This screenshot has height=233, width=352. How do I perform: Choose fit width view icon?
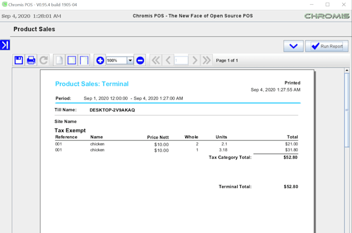[84, 60]
